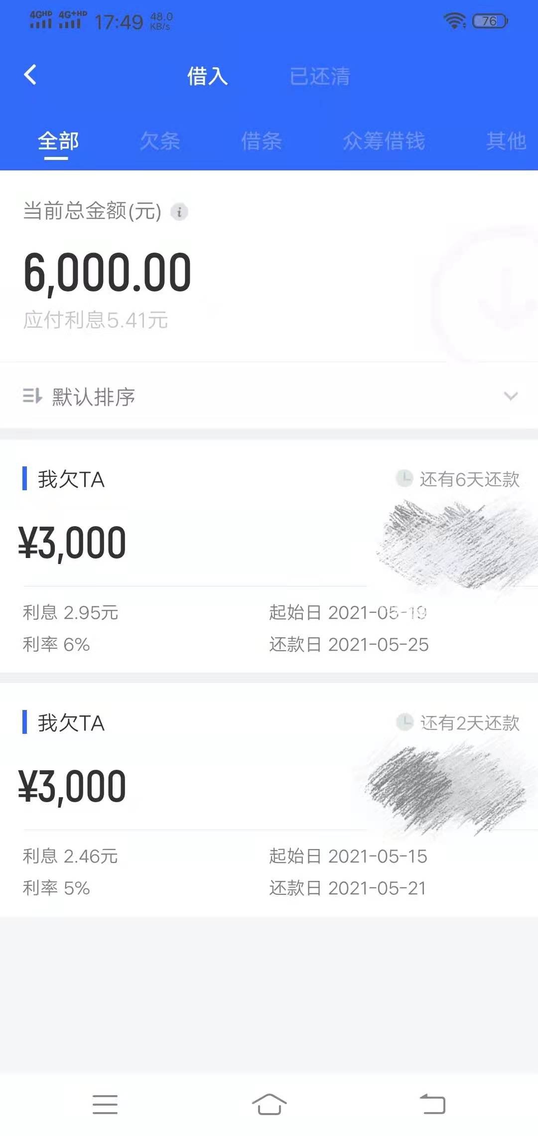Open the 众筹借钱 filter tab
538x1136 pixels.
384,141
